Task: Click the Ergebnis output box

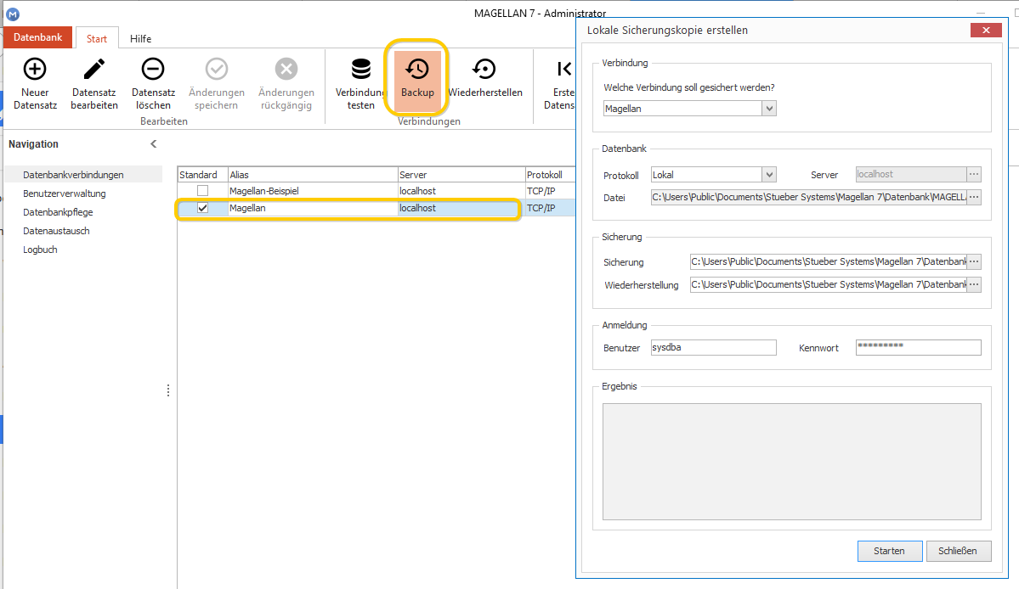Action: coord(791,461)
